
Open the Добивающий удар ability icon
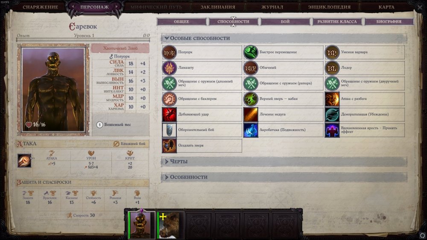coord(169,114)
